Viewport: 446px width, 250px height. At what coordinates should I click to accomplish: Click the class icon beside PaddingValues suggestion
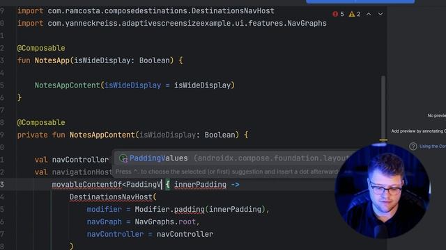123,158
